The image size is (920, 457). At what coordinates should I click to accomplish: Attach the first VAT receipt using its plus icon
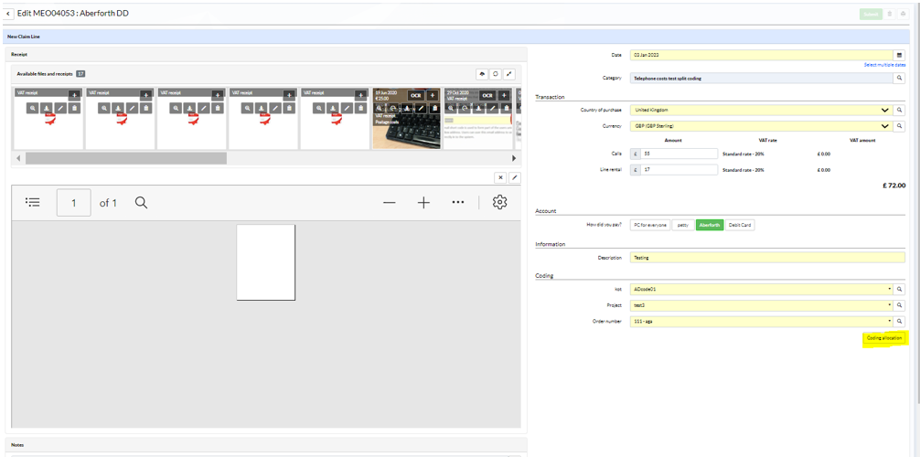[74, 95]
